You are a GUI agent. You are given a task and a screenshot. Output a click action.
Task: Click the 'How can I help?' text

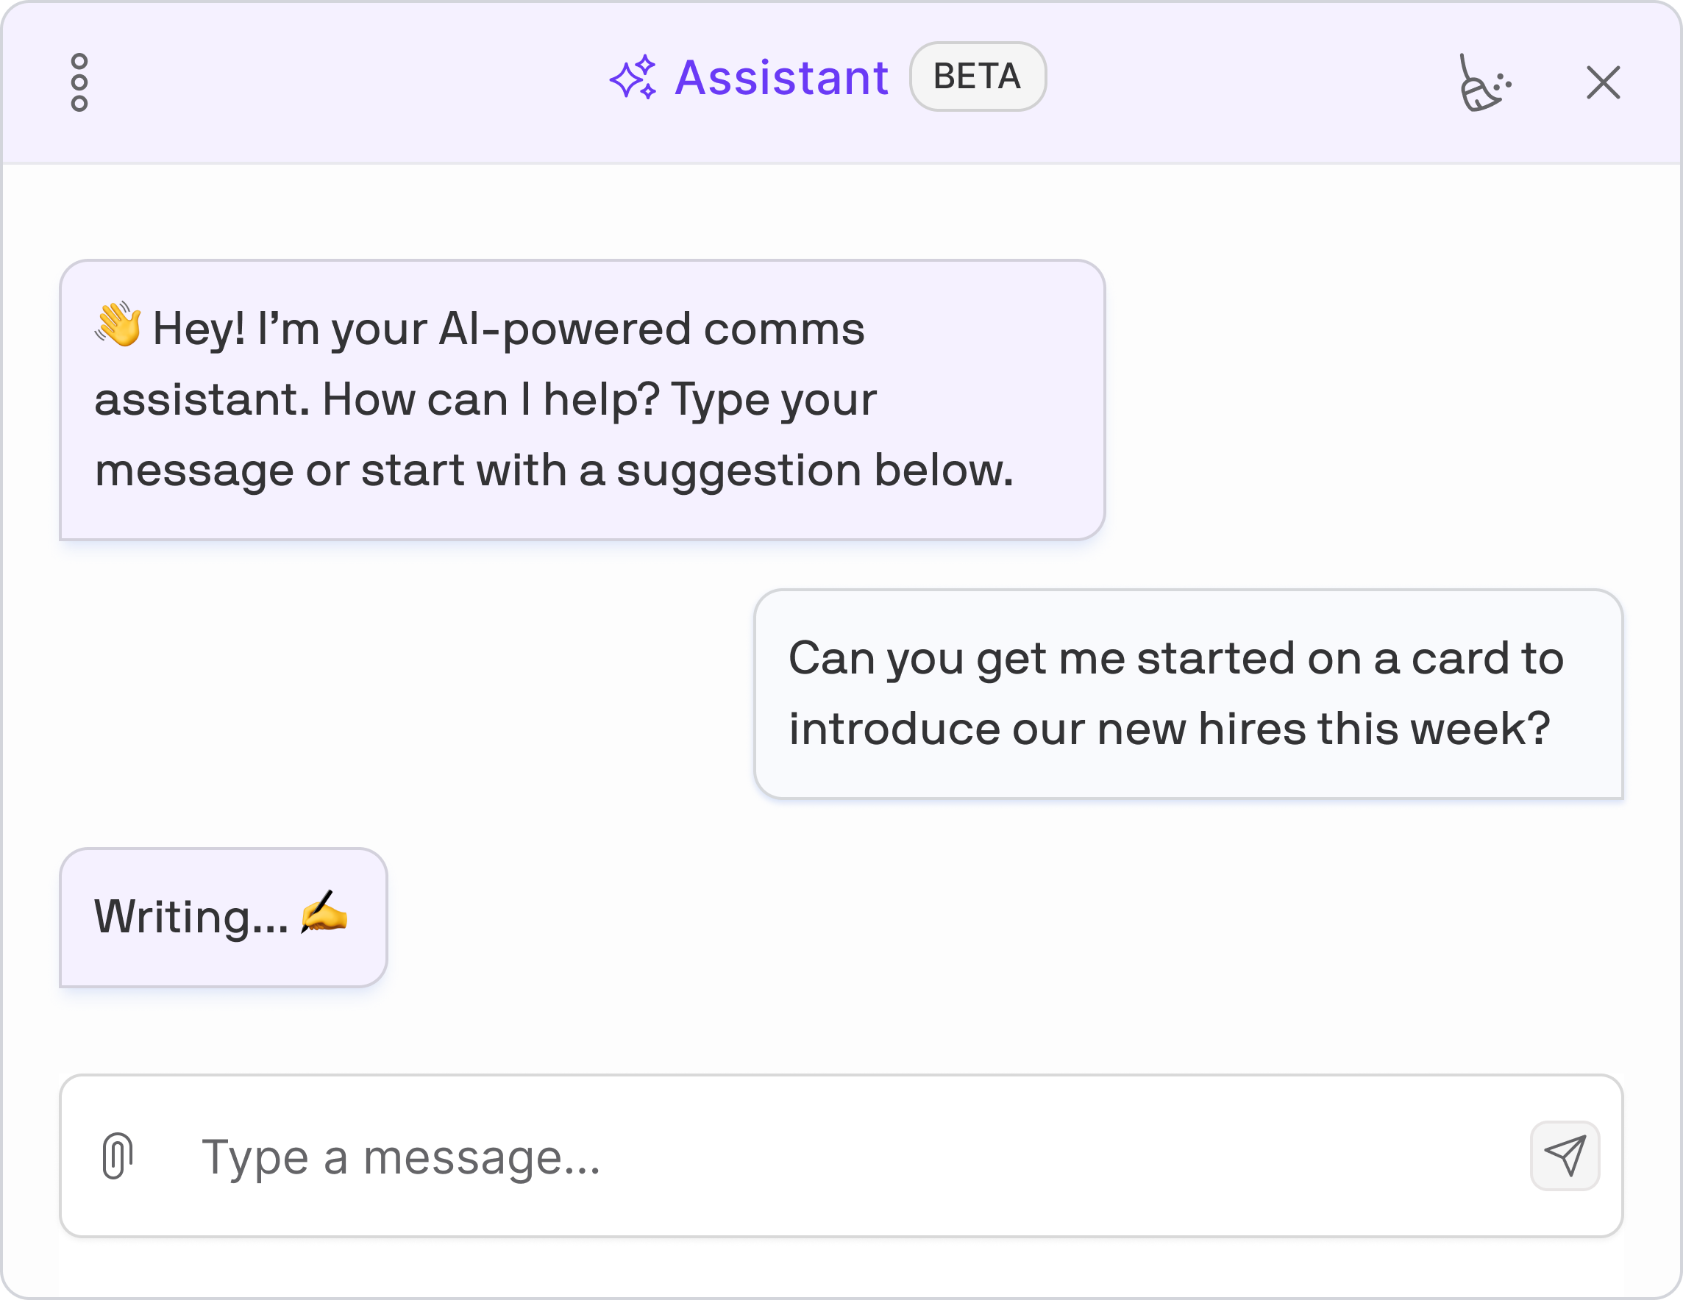coord(490,400)
